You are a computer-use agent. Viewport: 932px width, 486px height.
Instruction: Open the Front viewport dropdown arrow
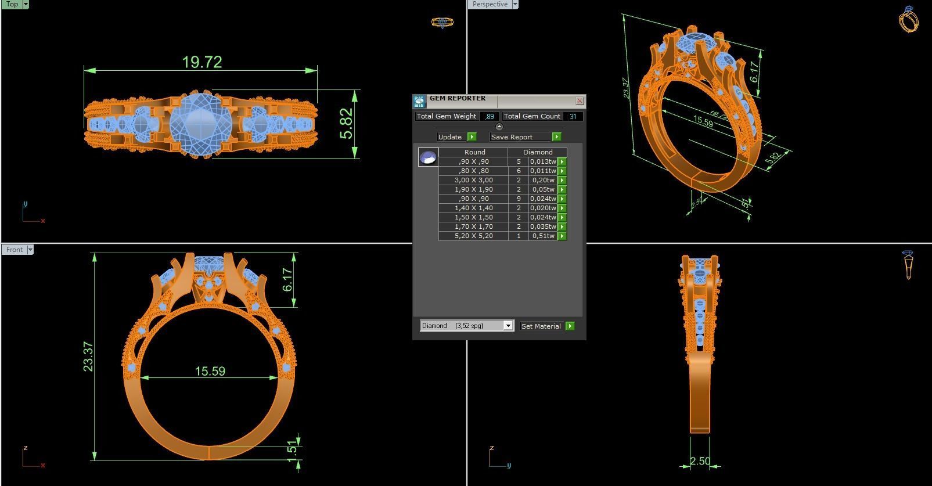pos(30,250)
